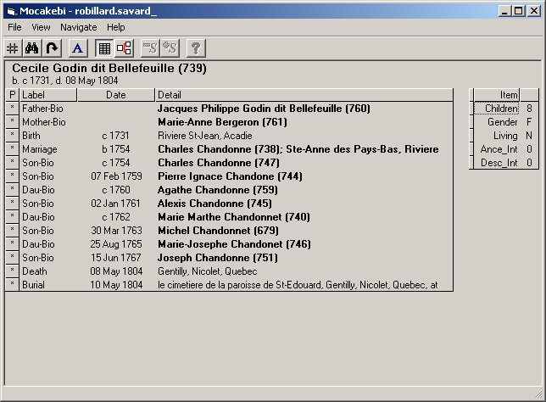The width and height of the screenshot is (546, 402).
Task: Toggle the asterisk mark on the Father-Bio row
Action: 12,109
